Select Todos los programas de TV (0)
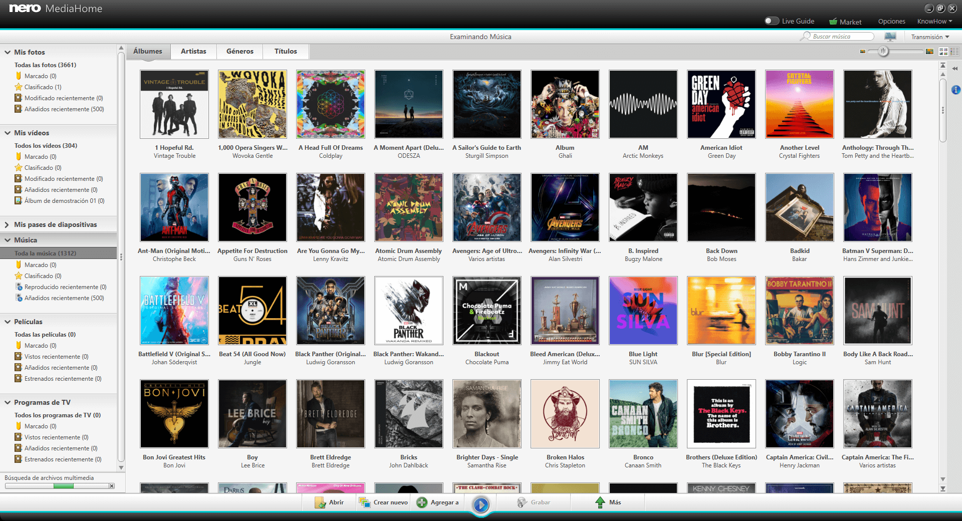This screenshot has height=521, width=962. [x=58, y=415]
